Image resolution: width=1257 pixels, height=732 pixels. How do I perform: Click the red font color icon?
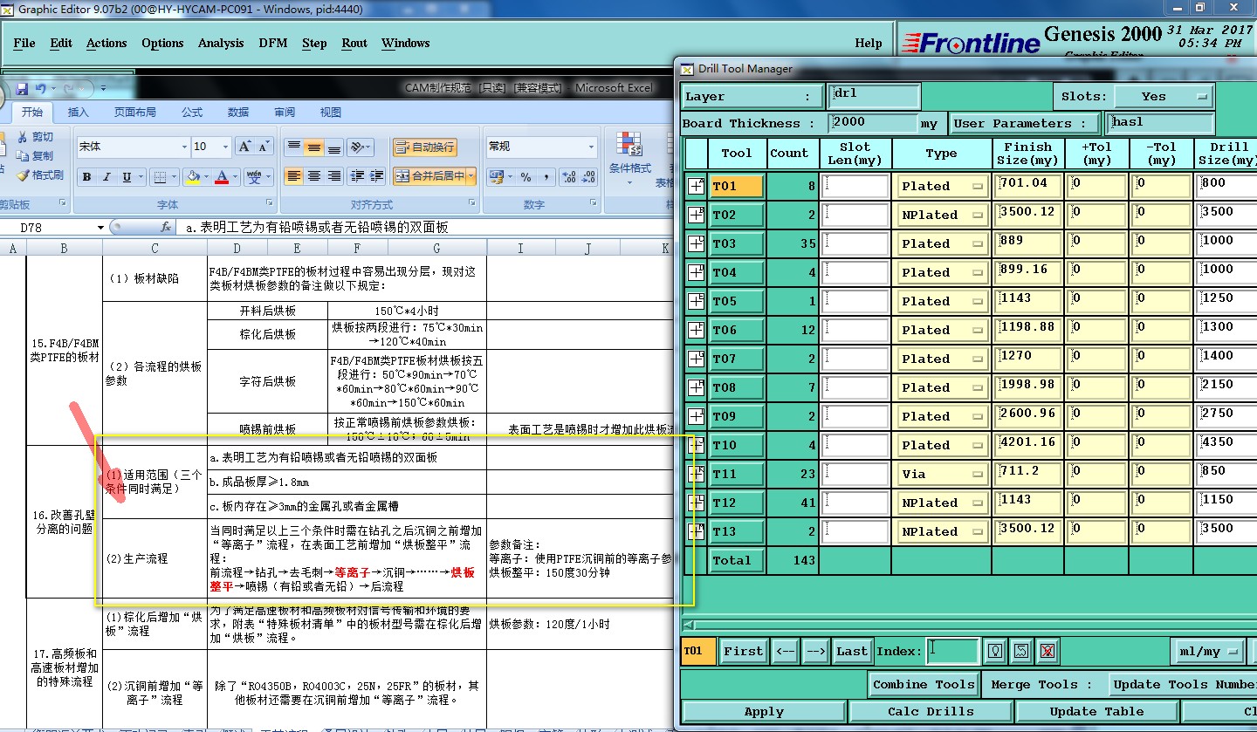(222, 177)
